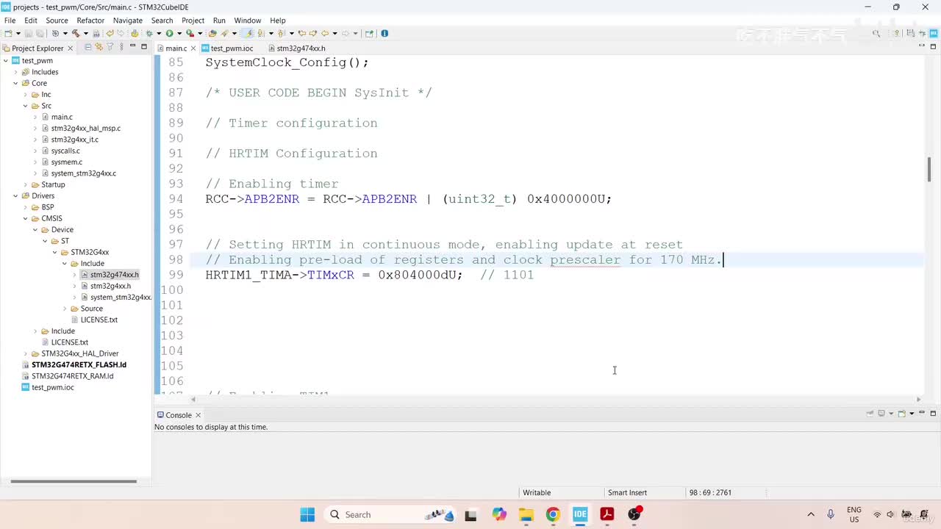The image size is (941, 529).
Task: Open File Explorer on the taskbar
Action: (526, 514)
